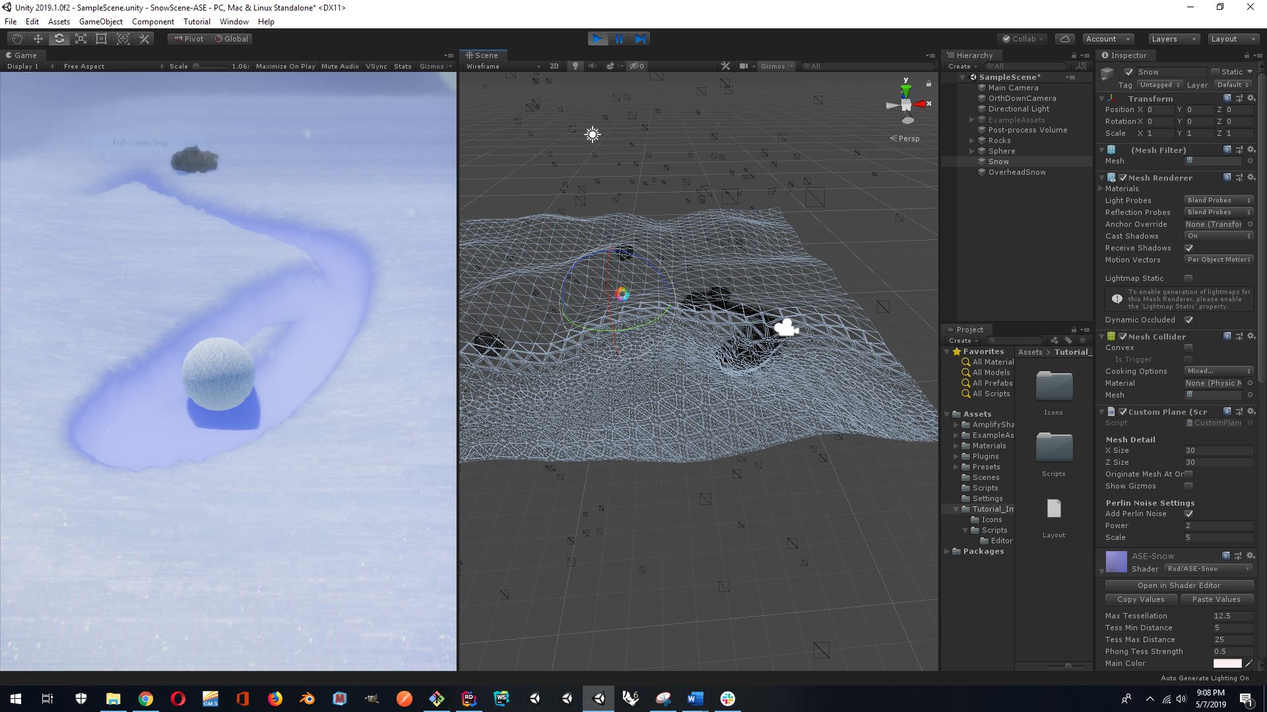Open the Layers dropdown
The image size is (1267, 712).
pyautogui.click(x=1173, y=39)
